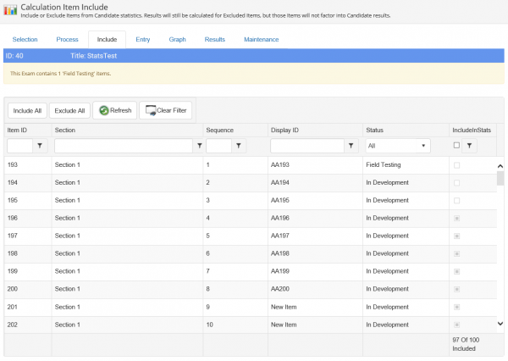The image size is (508, 361).
Task: Toggle include checkbox for item 200
Action: (457, 289)
